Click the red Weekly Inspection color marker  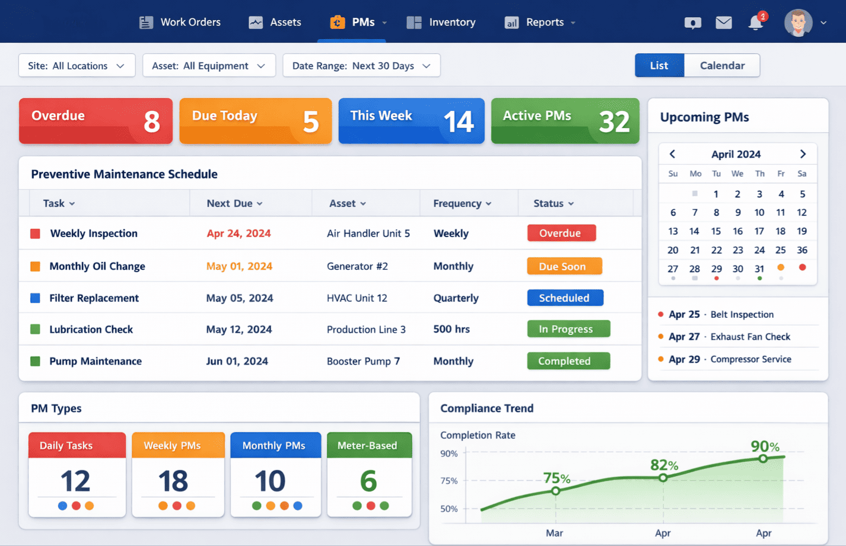[x=36, y=234]
